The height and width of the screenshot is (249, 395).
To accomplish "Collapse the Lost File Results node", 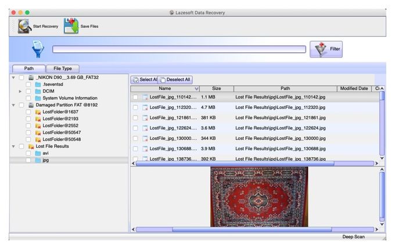I will click(13, 146).
